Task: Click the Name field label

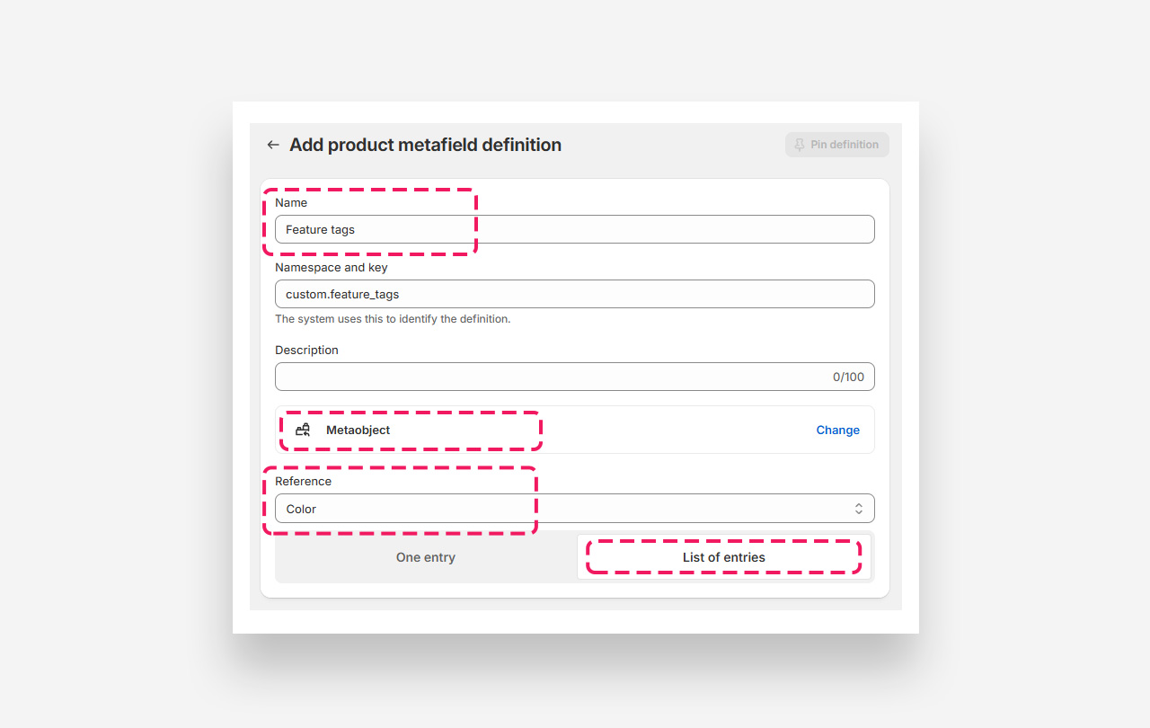Action: (291, 203)
